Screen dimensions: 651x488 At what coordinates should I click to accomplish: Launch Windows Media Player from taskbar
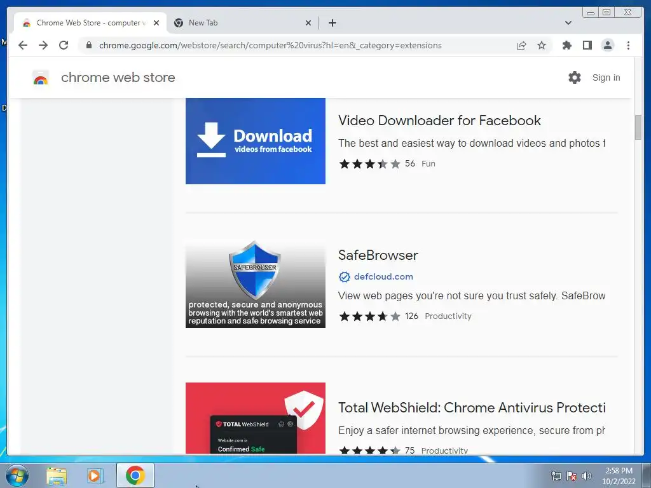point(95,475)
